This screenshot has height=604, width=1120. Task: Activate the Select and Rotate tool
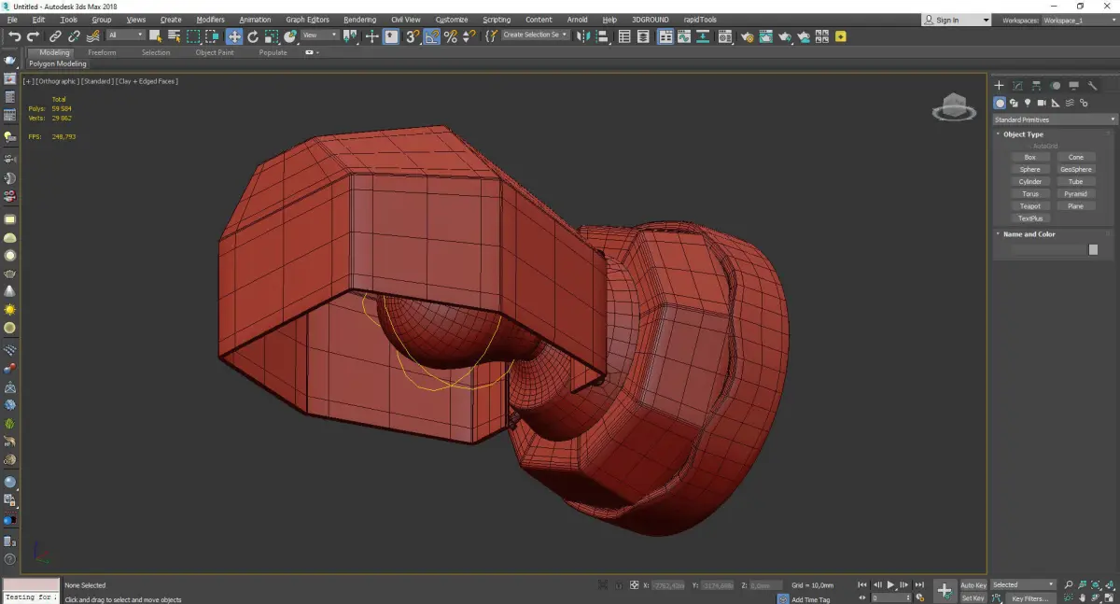252,36
